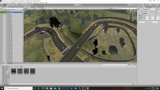Select the Rect Transform tool
This screenshot has width=160, height=90.
click(13, 5)
